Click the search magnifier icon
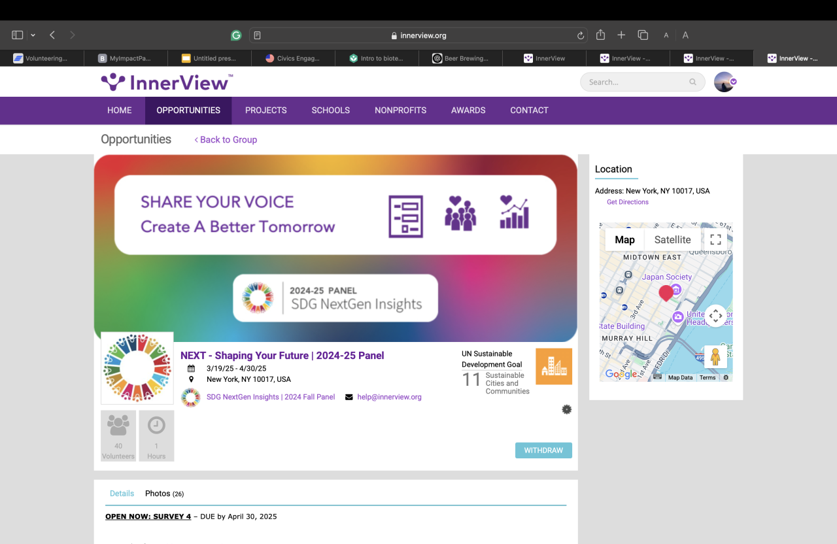Viewport: 837px width, 544px height. (692, 82)
